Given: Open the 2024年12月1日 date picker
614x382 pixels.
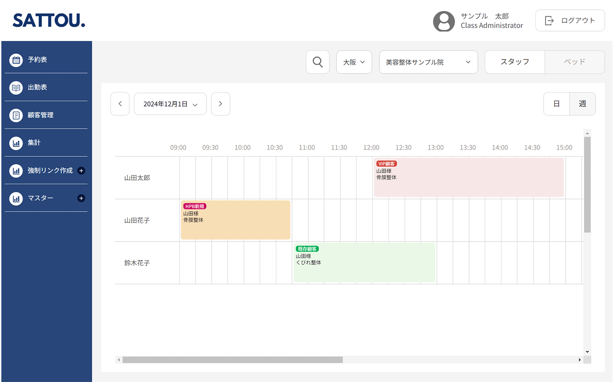Looking at the screenshot, I should (170, 104).
